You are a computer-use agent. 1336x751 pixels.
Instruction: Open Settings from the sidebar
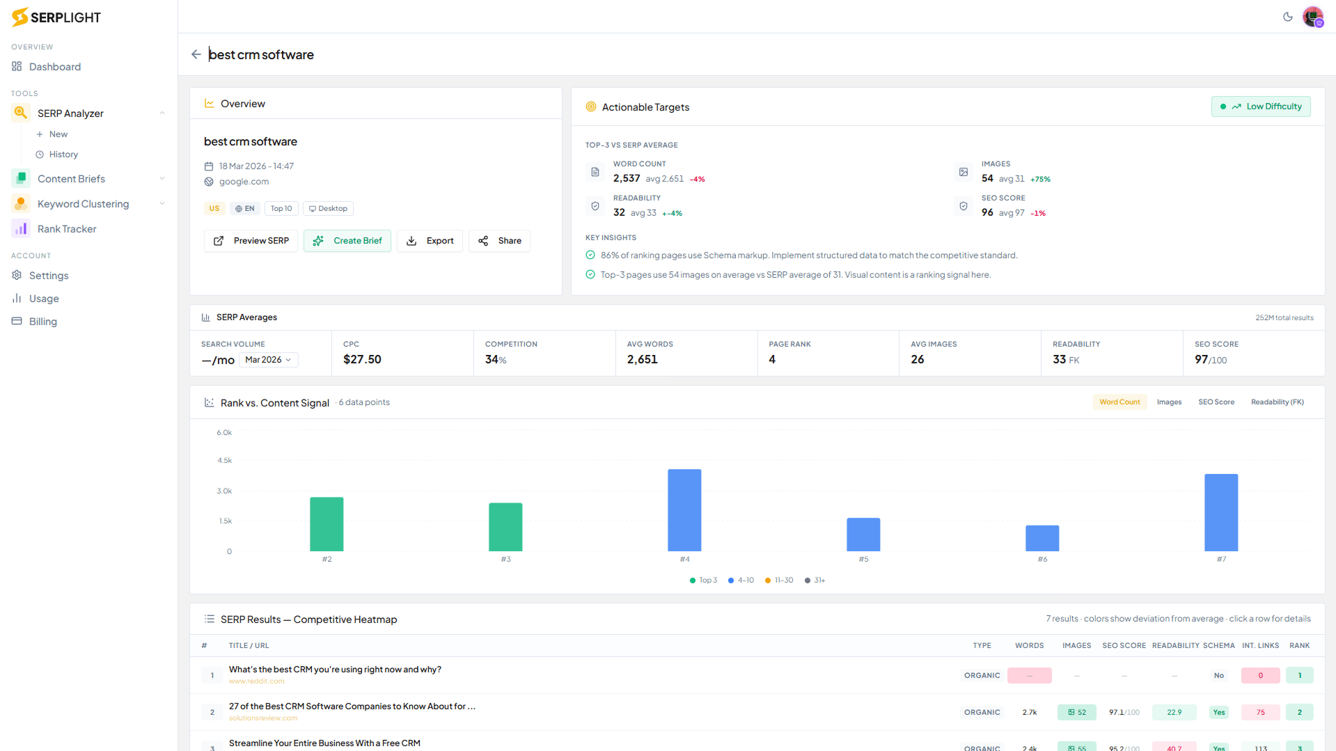point(48,275)
